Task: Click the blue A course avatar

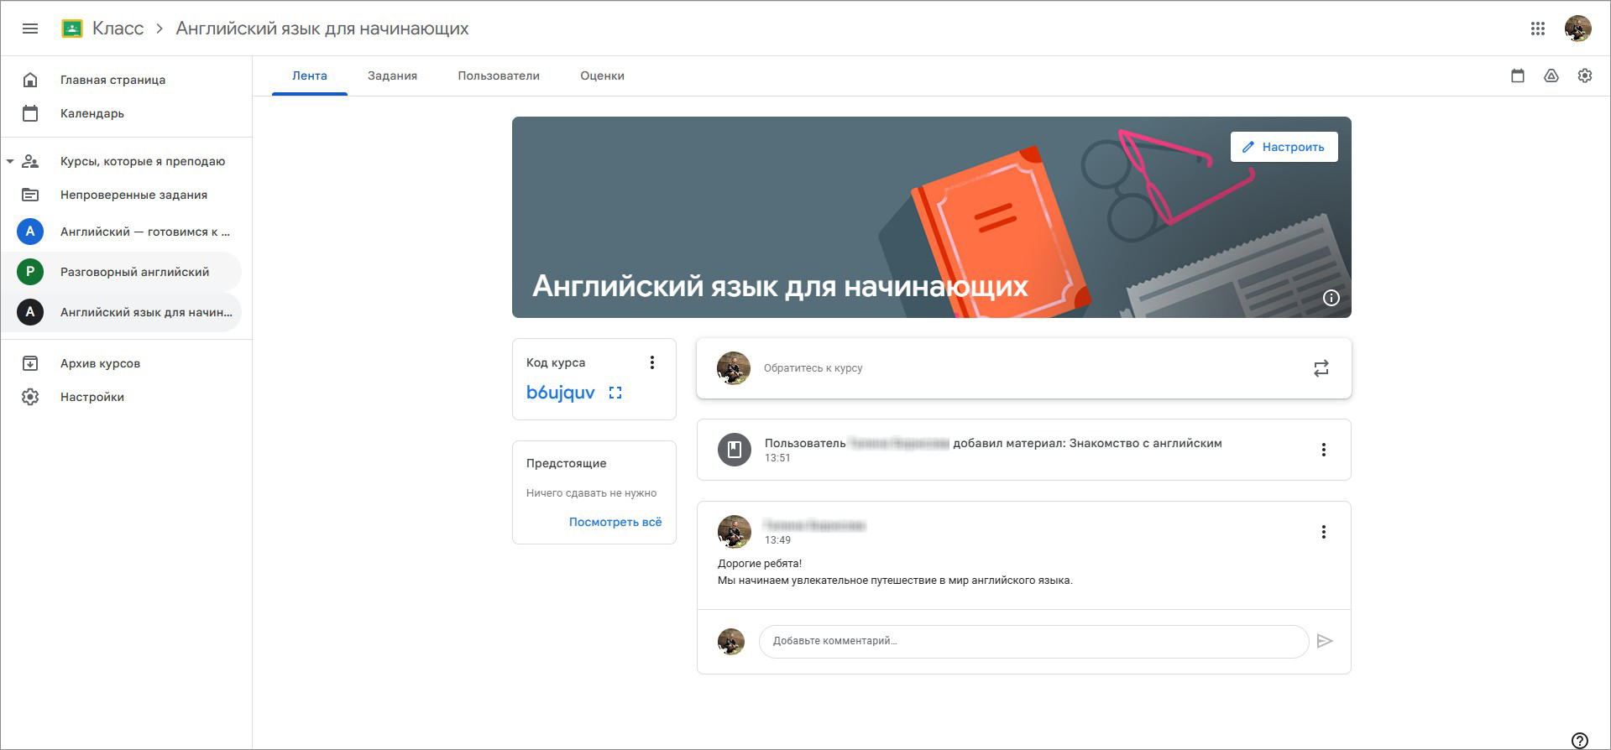Action: click(x=30, y=232)
